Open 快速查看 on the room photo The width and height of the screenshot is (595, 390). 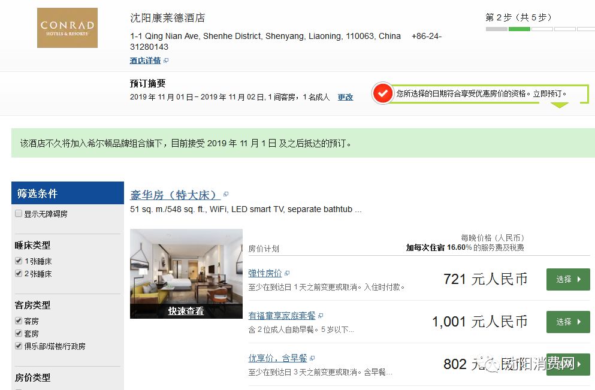pos(186,311)
